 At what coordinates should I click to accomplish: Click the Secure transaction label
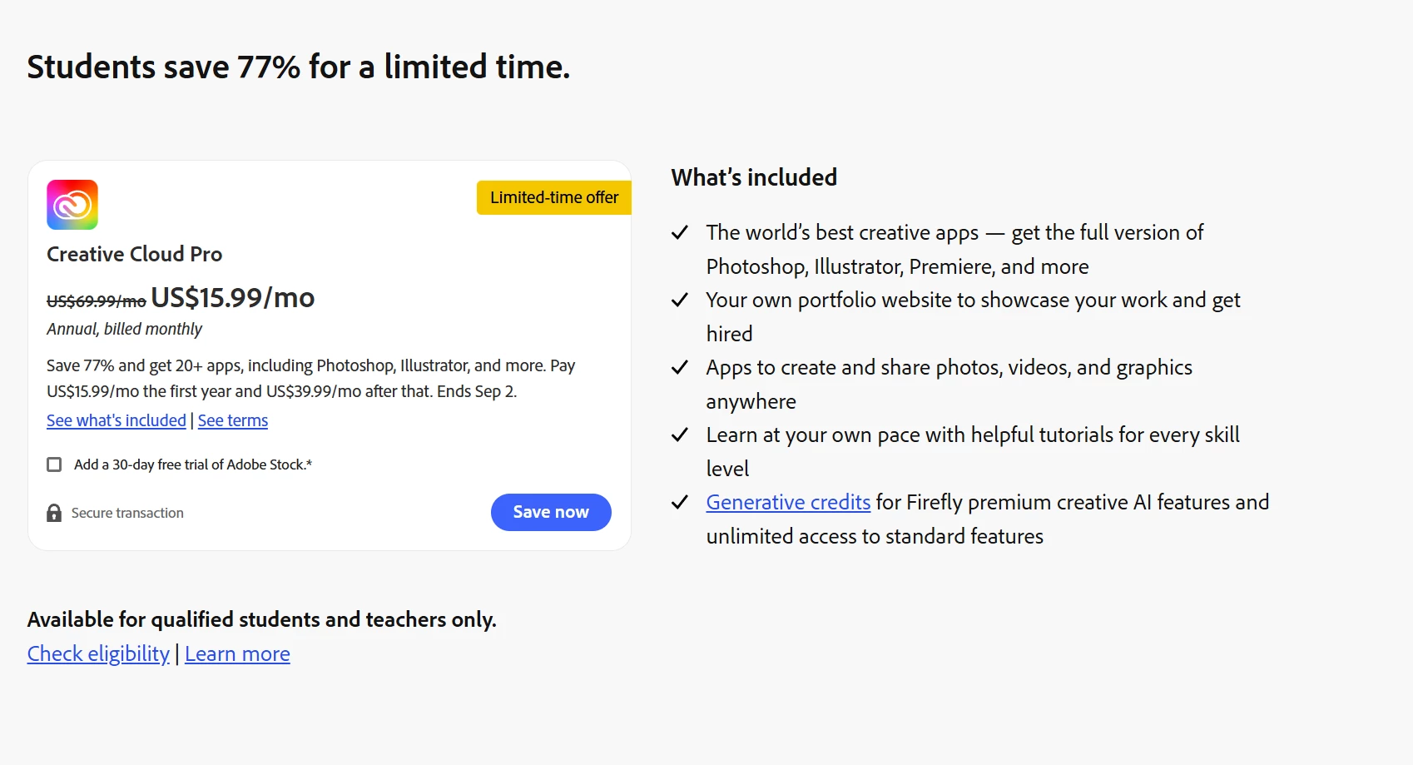127,513
